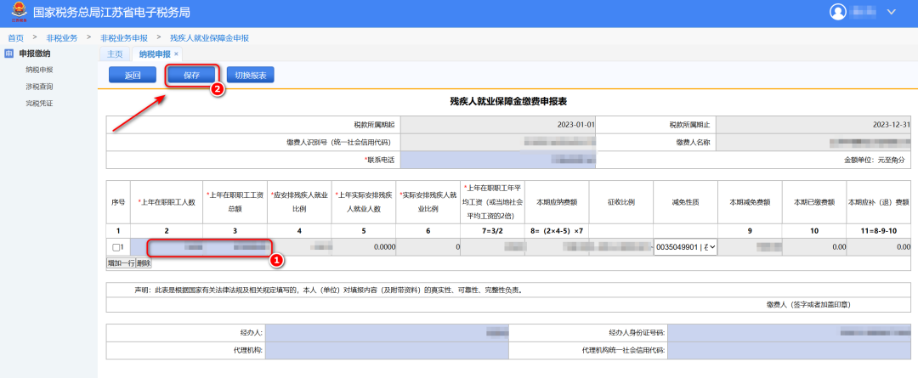Screen dimensions: 918x378
Task: Open 非税业务 breadcrumb link
Action: pos(62,38)
